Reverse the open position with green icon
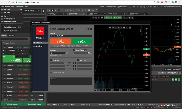This screenshot has width=182, height=109. [x=173, y=80]
